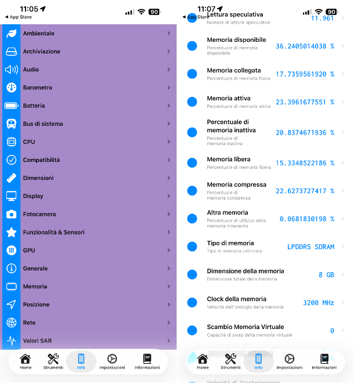Select the 8 GB memory size value
354x383 pixels.
[x=326, y=275]
